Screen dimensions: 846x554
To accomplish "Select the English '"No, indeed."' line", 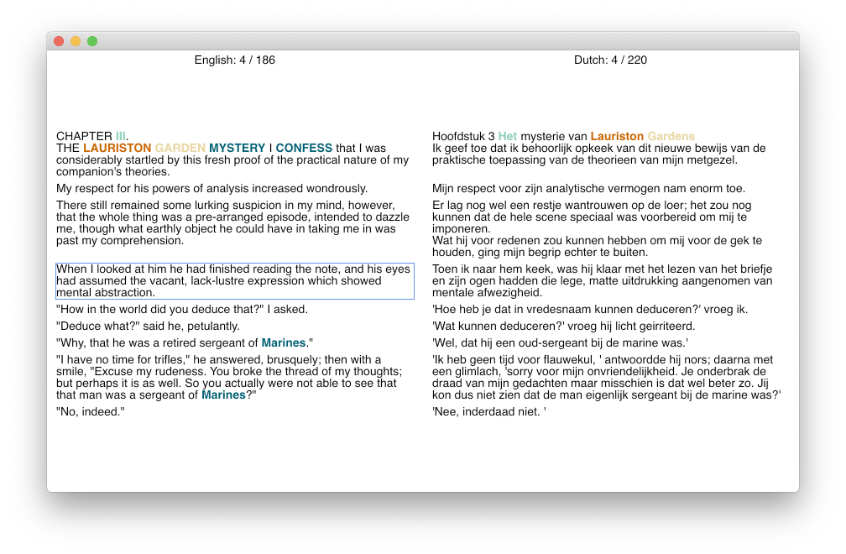I will (x=91, y=411).
